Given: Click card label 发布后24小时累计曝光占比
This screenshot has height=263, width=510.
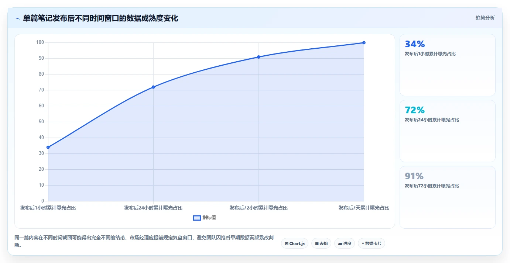Looking at the screenshot, I should point(432,120).
